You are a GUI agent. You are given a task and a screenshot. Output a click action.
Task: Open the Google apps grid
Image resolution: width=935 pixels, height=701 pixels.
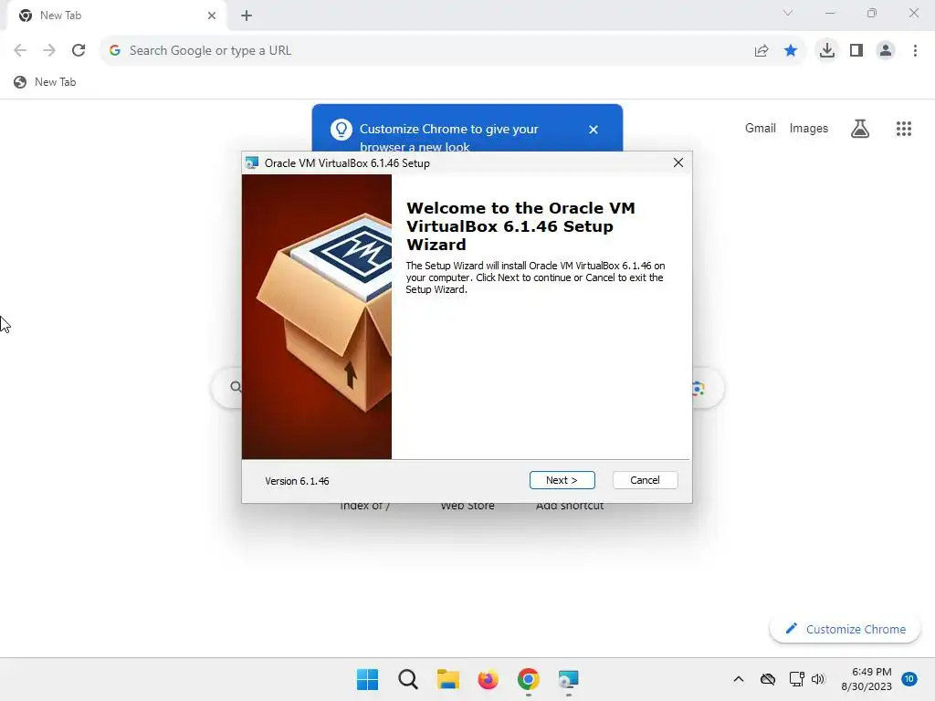tap(903, 128)
